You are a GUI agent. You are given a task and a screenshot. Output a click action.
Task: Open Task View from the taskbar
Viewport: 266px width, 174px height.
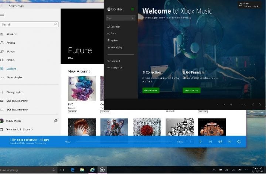click(62, 170)
